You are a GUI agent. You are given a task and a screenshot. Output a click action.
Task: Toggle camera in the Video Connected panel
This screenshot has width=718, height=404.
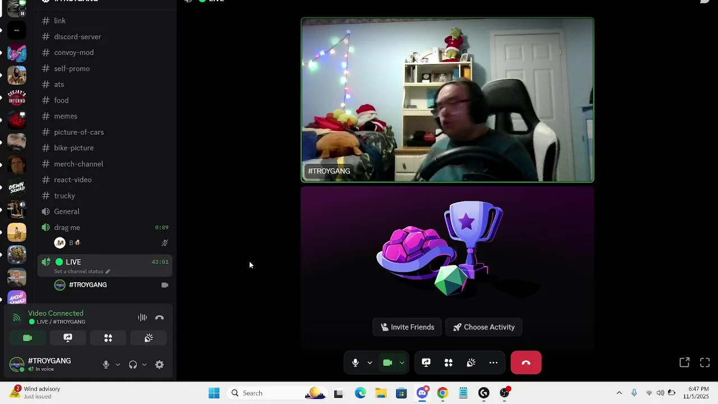pyautogui.click(x=27, y=338)
